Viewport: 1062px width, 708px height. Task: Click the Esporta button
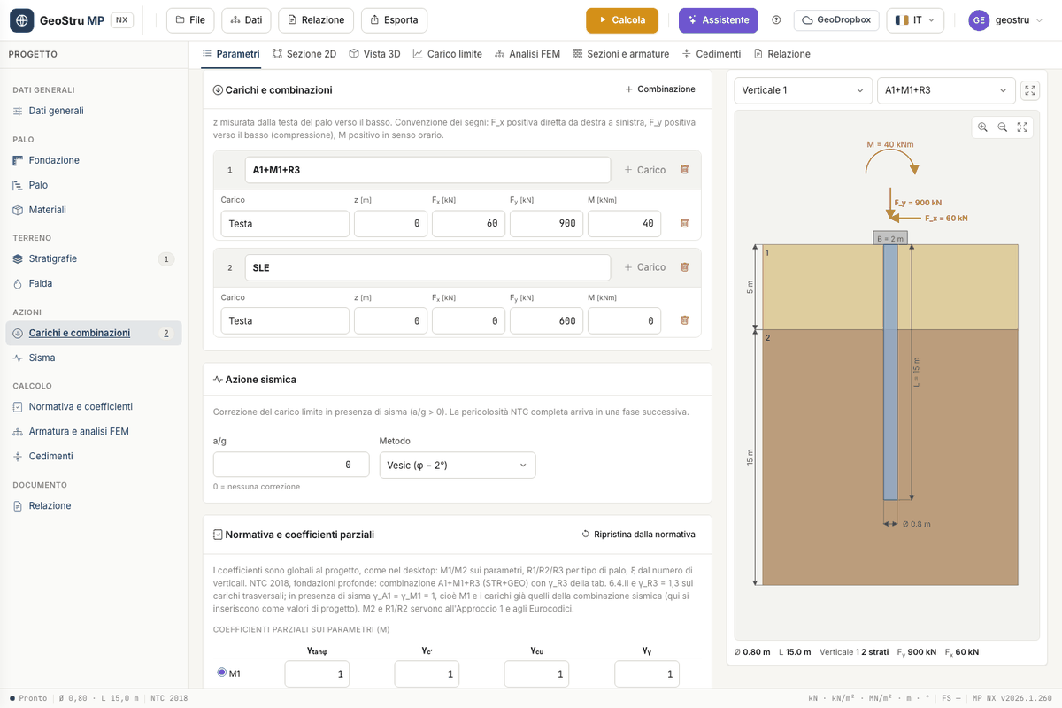coord(394,20)
